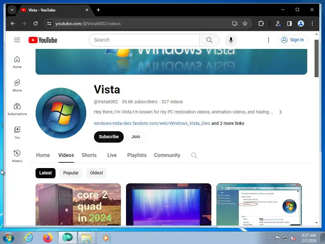Bookmark this page with the star icon
325x244 pixels.
[245, 24]
